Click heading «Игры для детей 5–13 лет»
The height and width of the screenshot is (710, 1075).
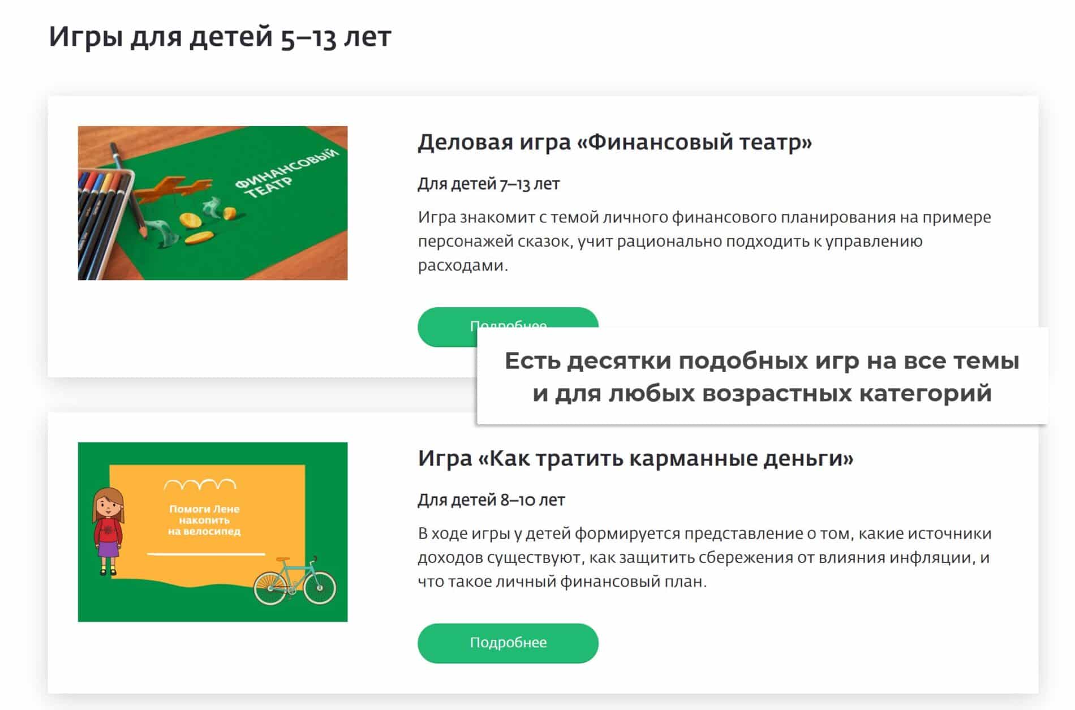(x=220, y=37)
